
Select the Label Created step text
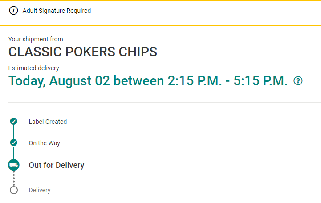[48, 122]
